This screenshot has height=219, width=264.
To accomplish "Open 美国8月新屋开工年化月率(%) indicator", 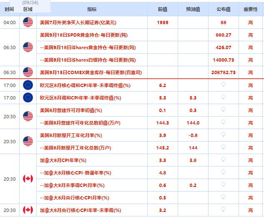I will coord(71,135).
